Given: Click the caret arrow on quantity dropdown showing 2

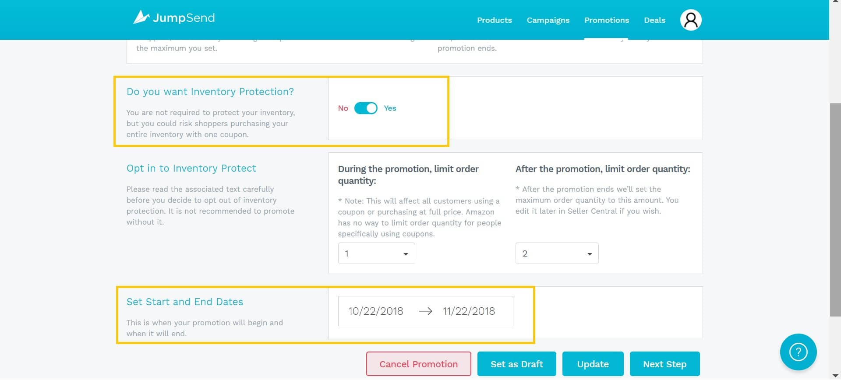Looking at the screenshot, I should 590,254.
